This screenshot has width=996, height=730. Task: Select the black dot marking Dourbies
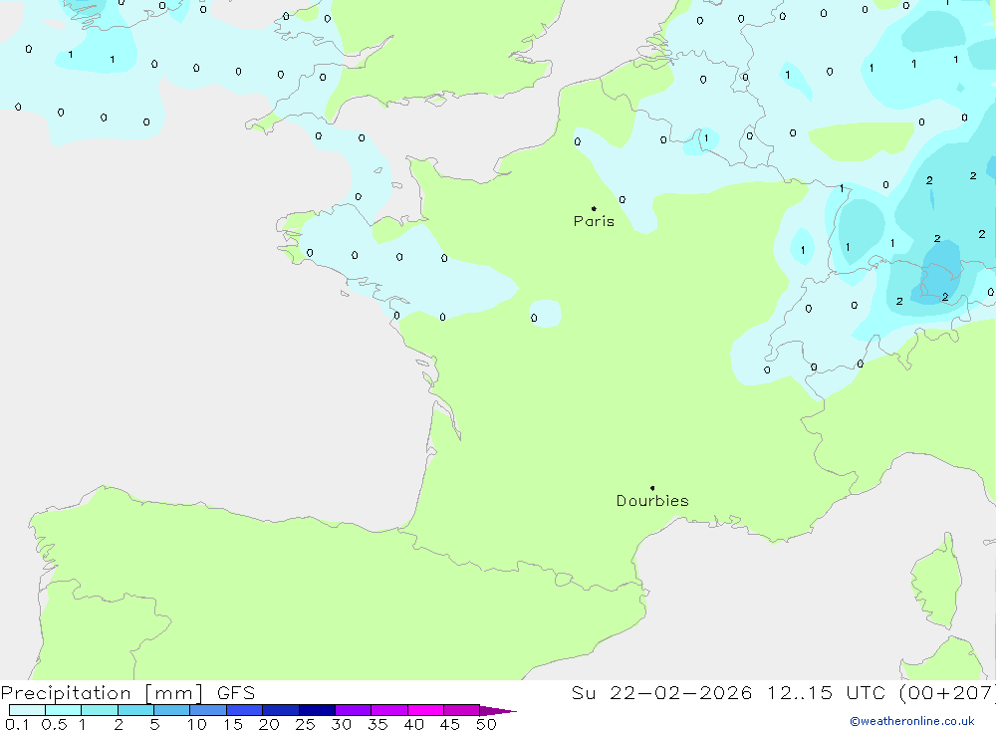(652, 488)
